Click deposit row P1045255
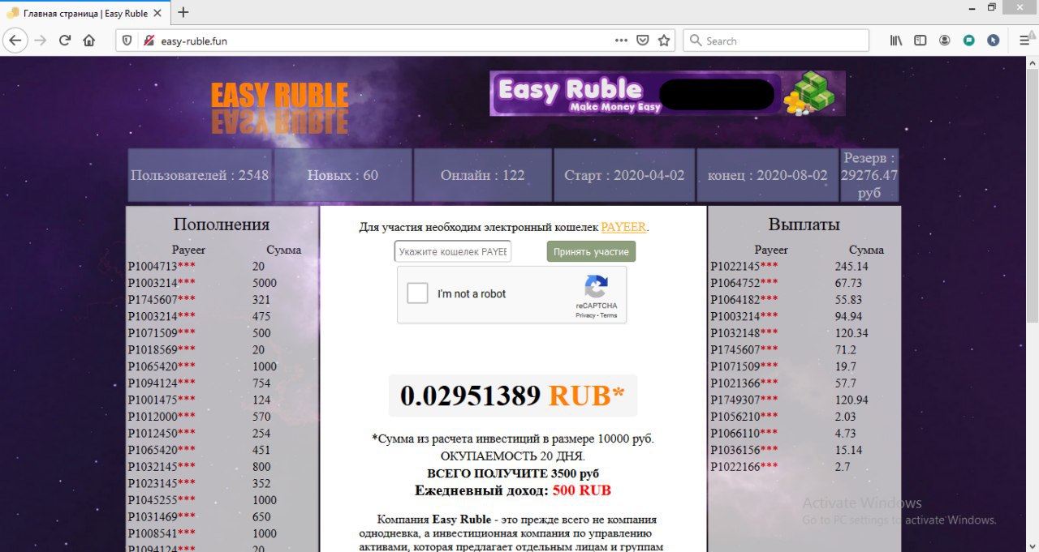This screenshot has height=552, width=1039. [x=222, y=500]
